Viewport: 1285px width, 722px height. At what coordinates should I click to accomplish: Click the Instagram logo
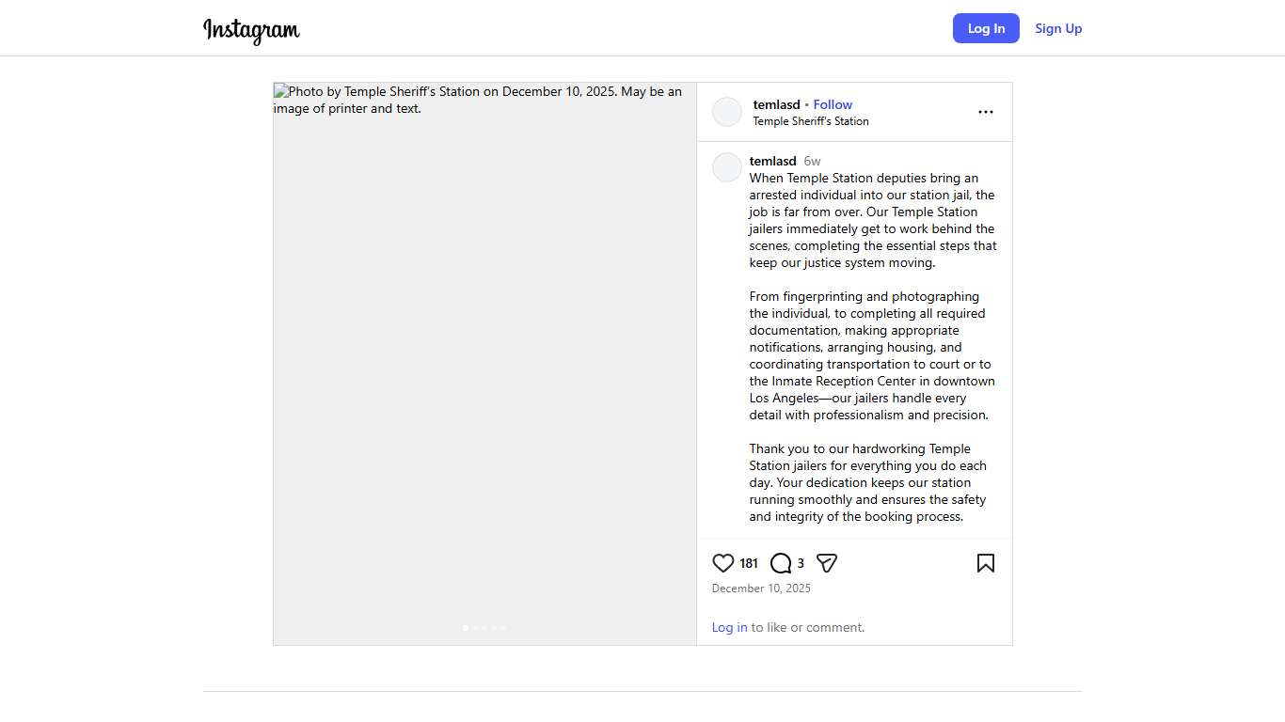251,30
